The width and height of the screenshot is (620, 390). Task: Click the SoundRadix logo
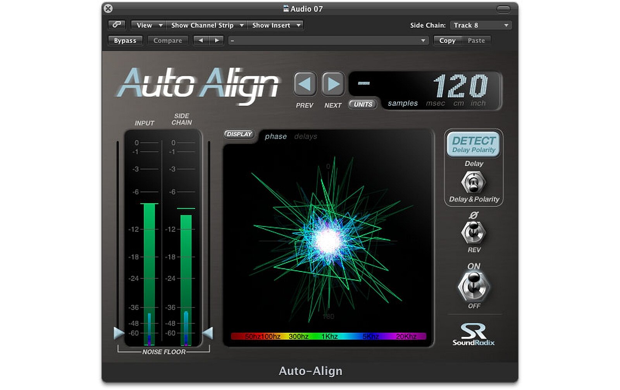tap(474, 334)
